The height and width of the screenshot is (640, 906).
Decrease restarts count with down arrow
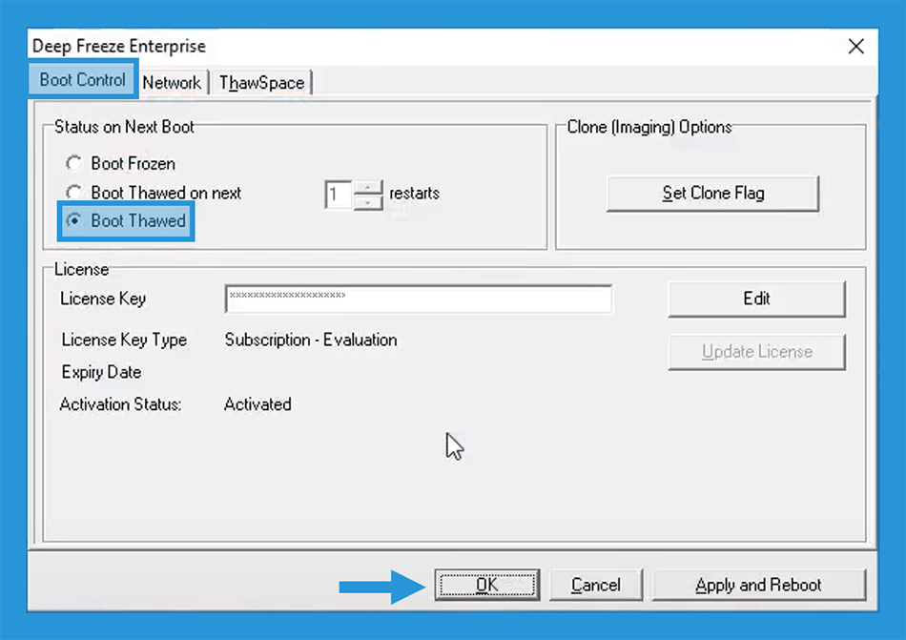click(368, 203)
